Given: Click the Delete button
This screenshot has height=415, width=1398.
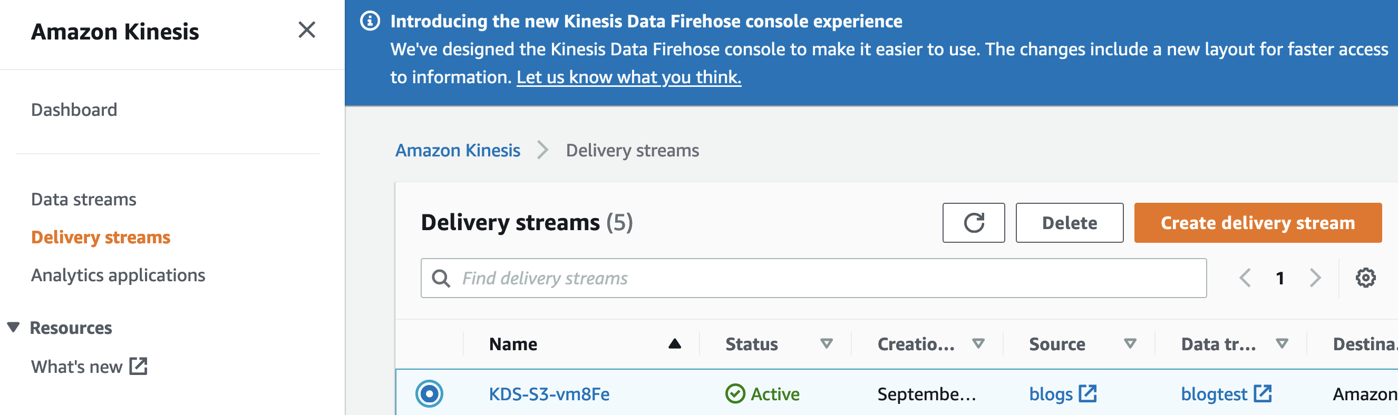Looking at the screenshot, I should pos(1069,222).
